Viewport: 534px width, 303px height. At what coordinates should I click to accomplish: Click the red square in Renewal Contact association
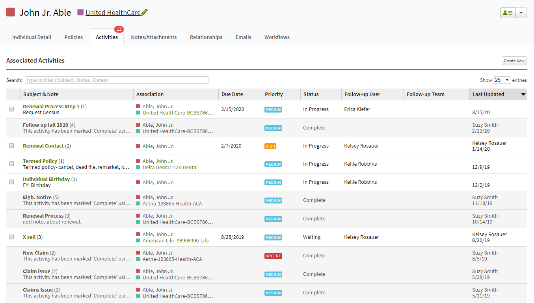[138, 146]
